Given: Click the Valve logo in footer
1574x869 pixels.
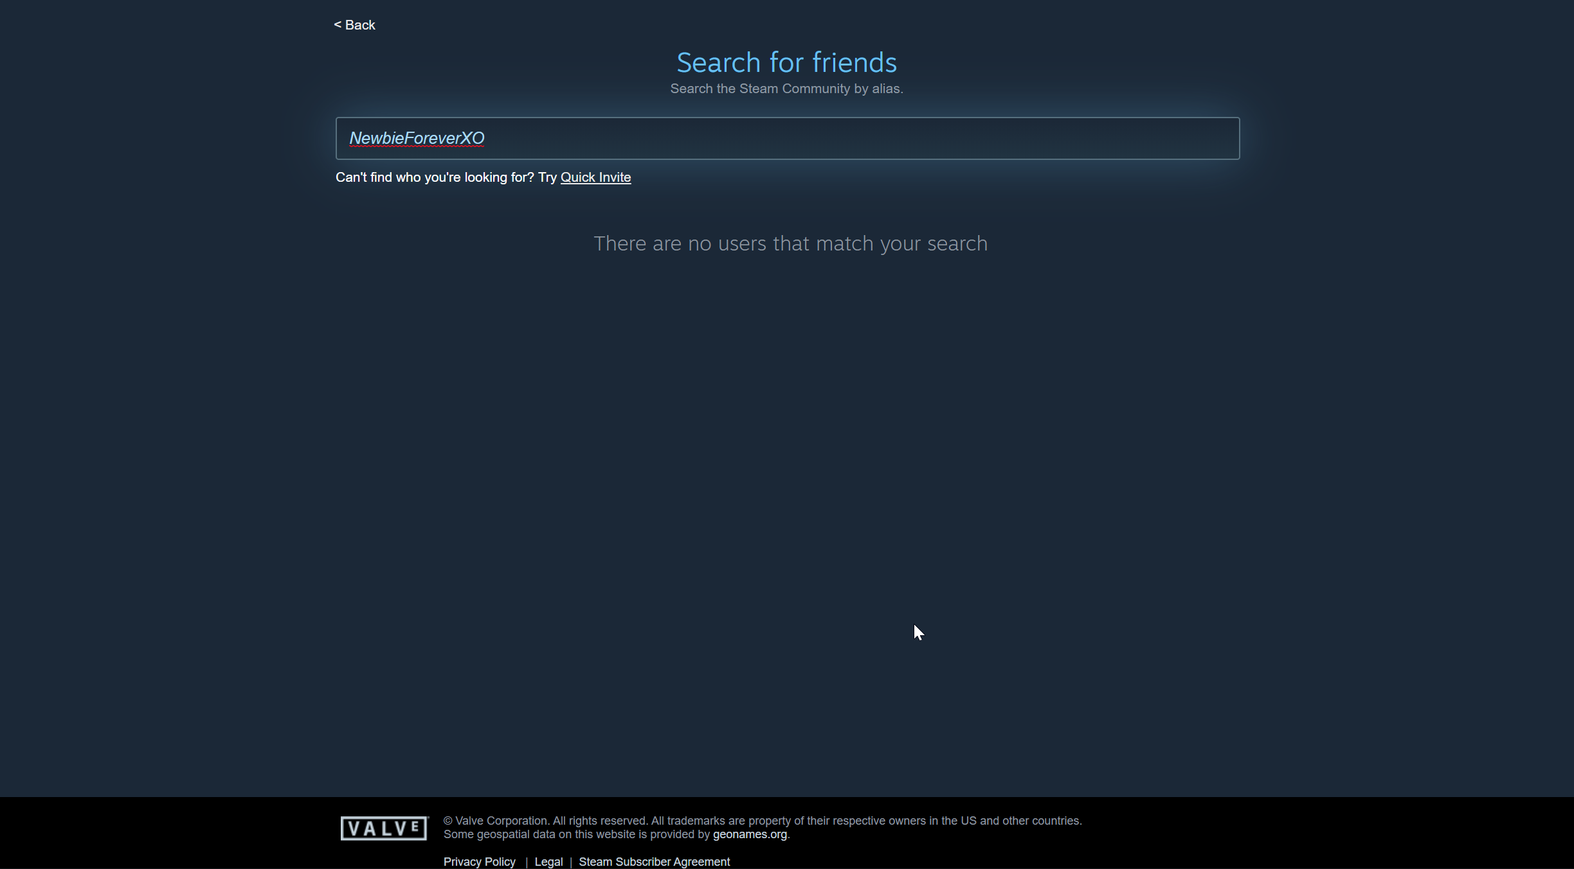Looking at the screenshot, I should click(384, 828).
